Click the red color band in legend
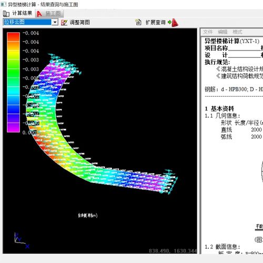Screen dimensions: 263x263 coord(13,37)
